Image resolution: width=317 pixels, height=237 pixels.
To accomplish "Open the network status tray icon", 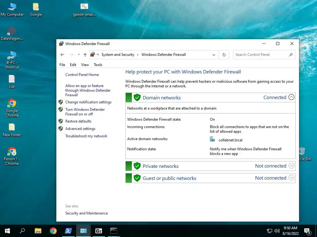I will pos(270,231).
